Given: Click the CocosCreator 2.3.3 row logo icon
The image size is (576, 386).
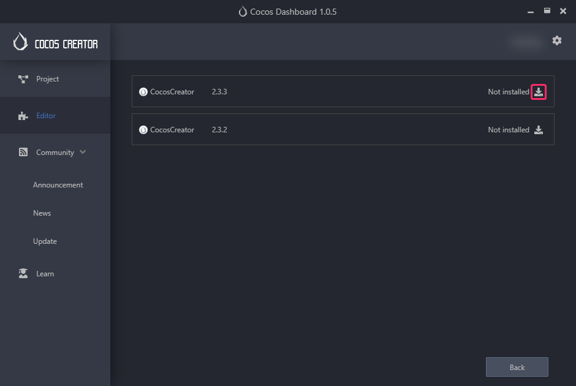Looking at the screenshot, I should tap(143, 92).
